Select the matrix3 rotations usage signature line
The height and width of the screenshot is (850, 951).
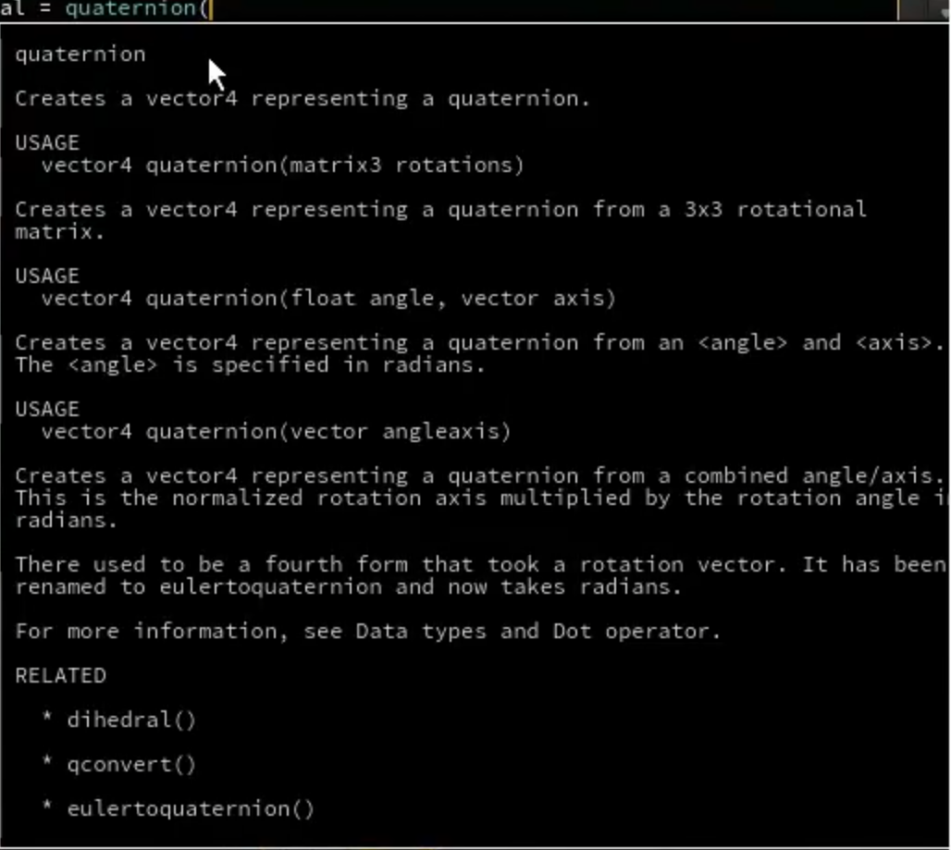(282, 165)
